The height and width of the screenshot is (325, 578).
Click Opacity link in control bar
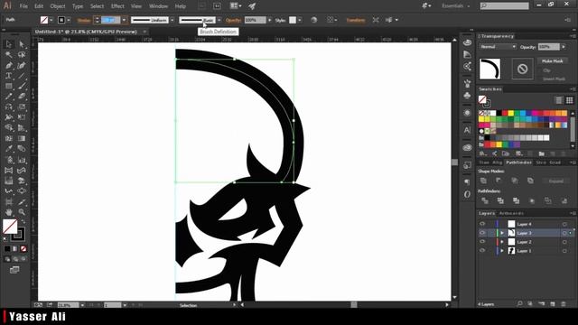click(x=233, y=20)
